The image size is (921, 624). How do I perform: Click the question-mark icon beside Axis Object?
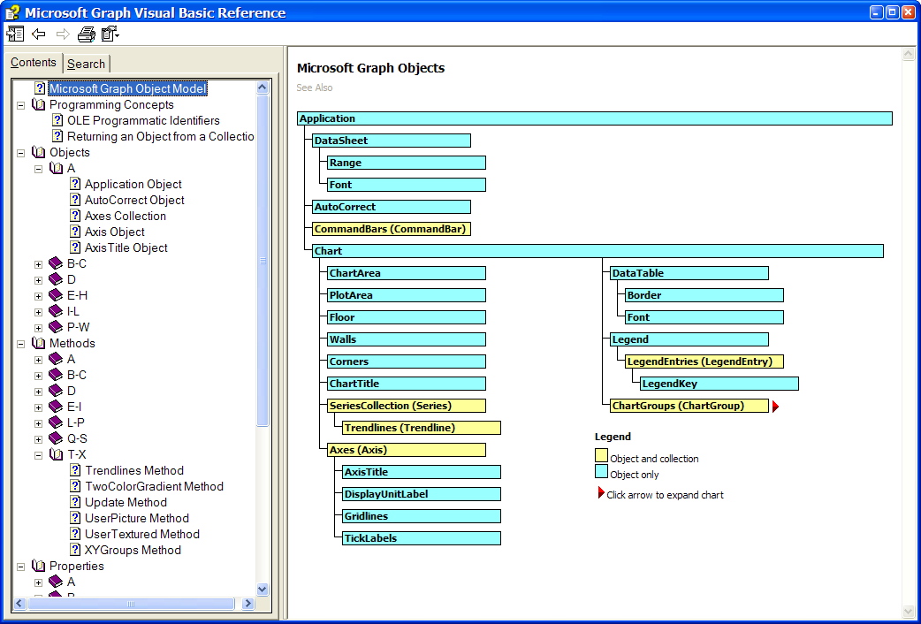75,232
